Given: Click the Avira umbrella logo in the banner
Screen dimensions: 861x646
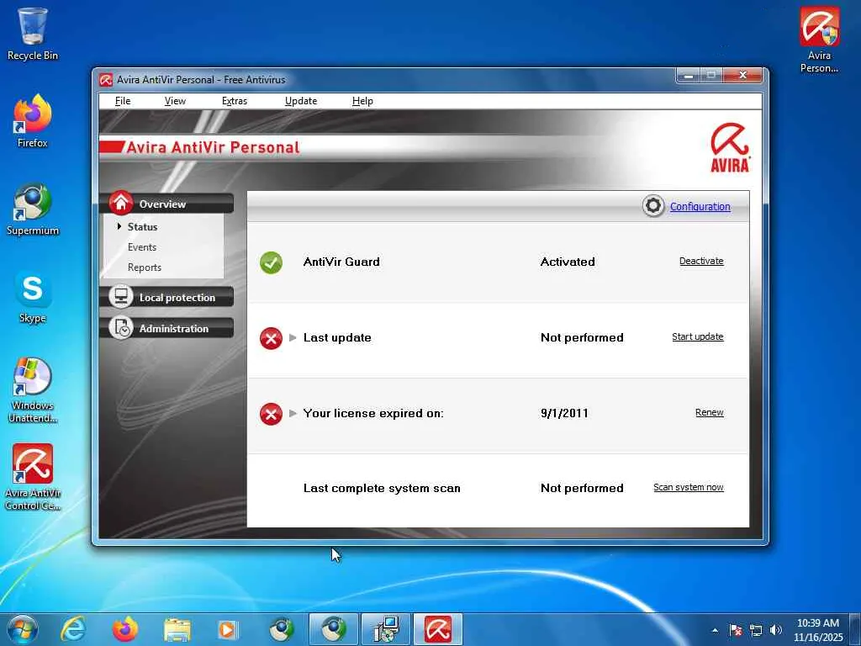Looking at the screenshot, I should 730,147.
